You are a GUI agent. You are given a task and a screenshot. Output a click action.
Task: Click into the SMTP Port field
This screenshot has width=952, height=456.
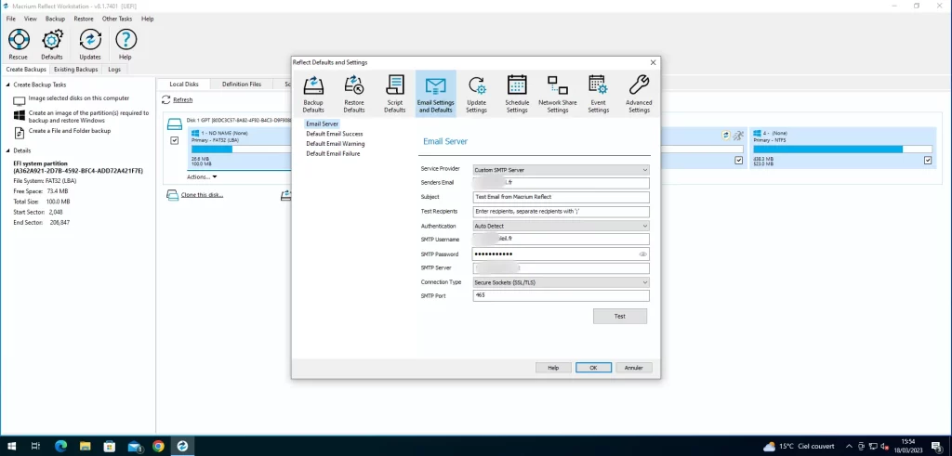[561, 296]
